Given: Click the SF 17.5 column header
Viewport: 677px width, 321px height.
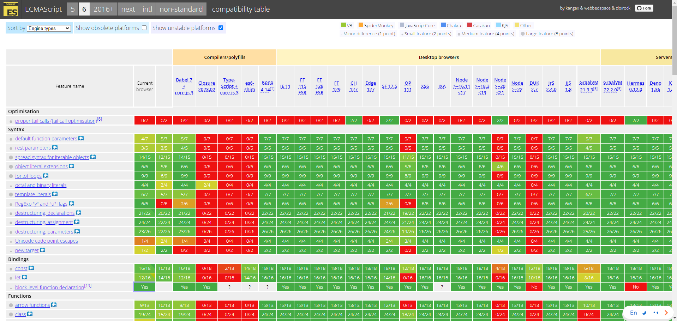Looking at the screenshot, I should tap(389, 86).
